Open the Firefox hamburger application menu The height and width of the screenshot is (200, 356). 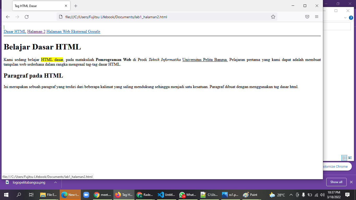pyautogui.click(x=317, y=17)
